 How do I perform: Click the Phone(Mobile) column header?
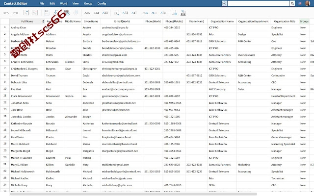(174, 22)
